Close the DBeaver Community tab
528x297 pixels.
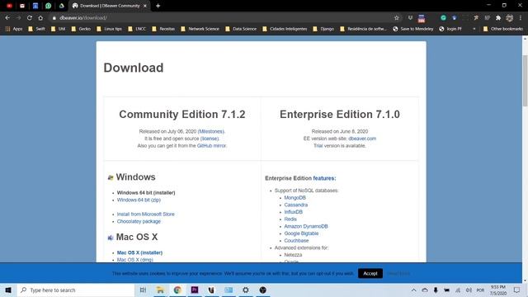coord(145,6)
